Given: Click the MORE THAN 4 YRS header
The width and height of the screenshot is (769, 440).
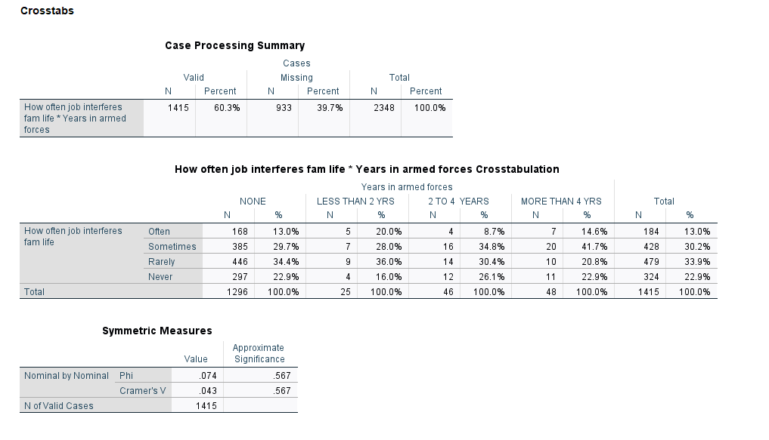Looking at the screenshot, I should tap(561, 202).
